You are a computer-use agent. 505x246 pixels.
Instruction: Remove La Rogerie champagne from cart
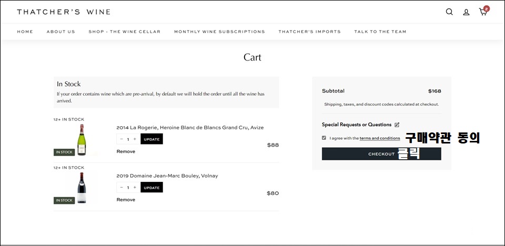click(126, 151)
